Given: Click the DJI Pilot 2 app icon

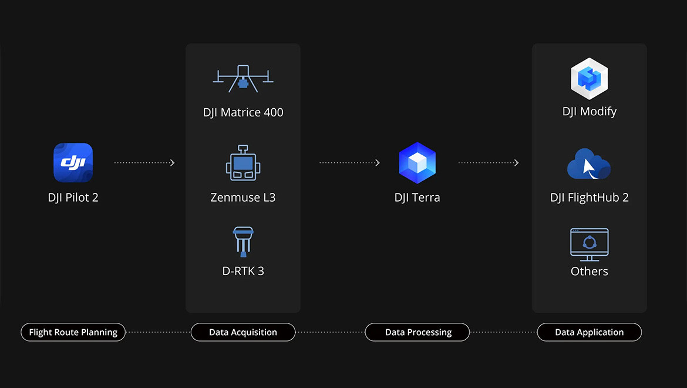Looking at the screenshot, I should (73, 163).
